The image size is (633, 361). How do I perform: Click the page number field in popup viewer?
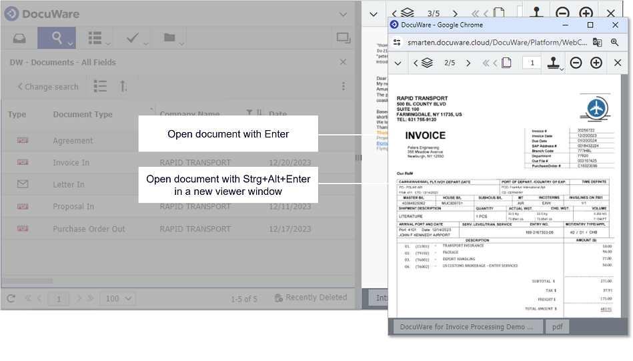pos(531,63)
